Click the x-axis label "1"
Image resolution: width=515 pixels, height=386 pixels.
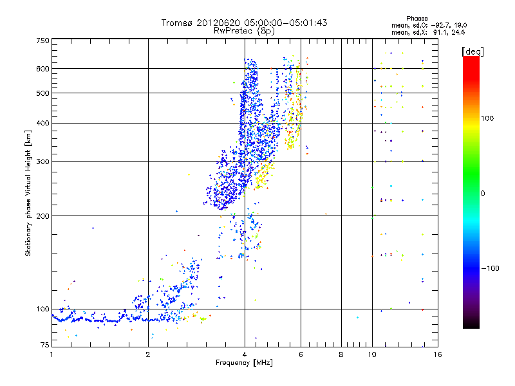51,354
